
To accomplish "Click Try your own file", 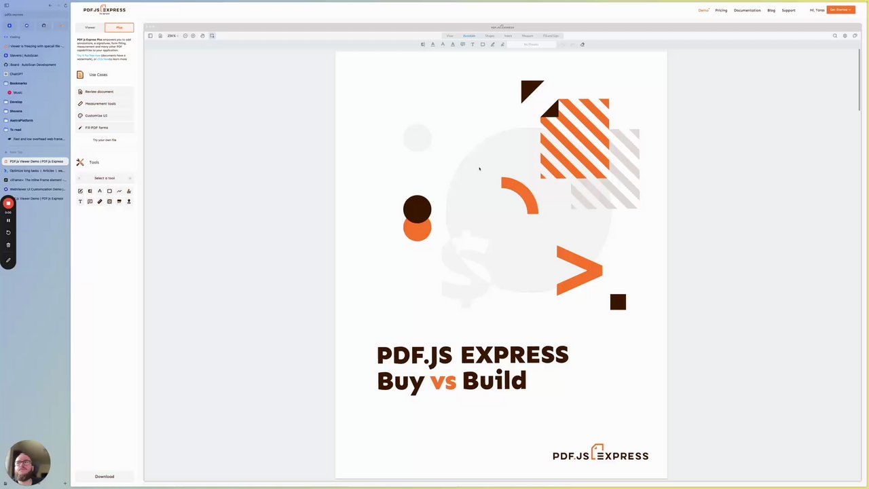I will pyautogui.click(x=105, y=140).
